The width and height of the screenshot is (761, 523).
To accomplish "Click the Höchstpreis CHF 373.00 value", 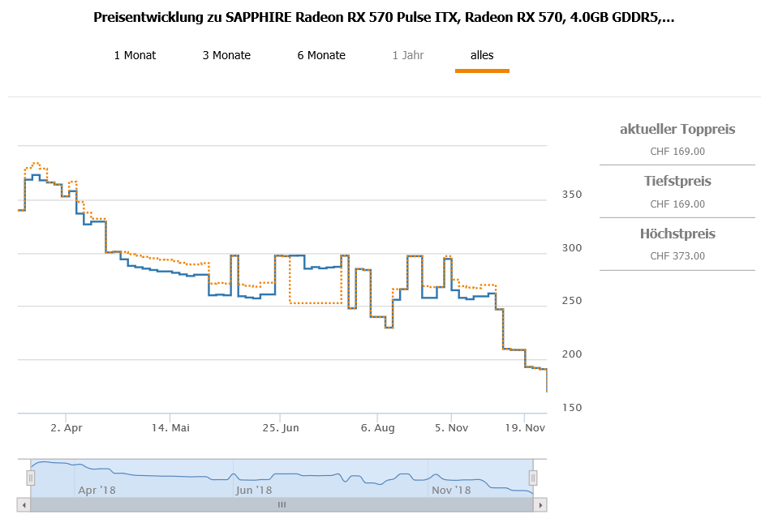I will [677, 255].
